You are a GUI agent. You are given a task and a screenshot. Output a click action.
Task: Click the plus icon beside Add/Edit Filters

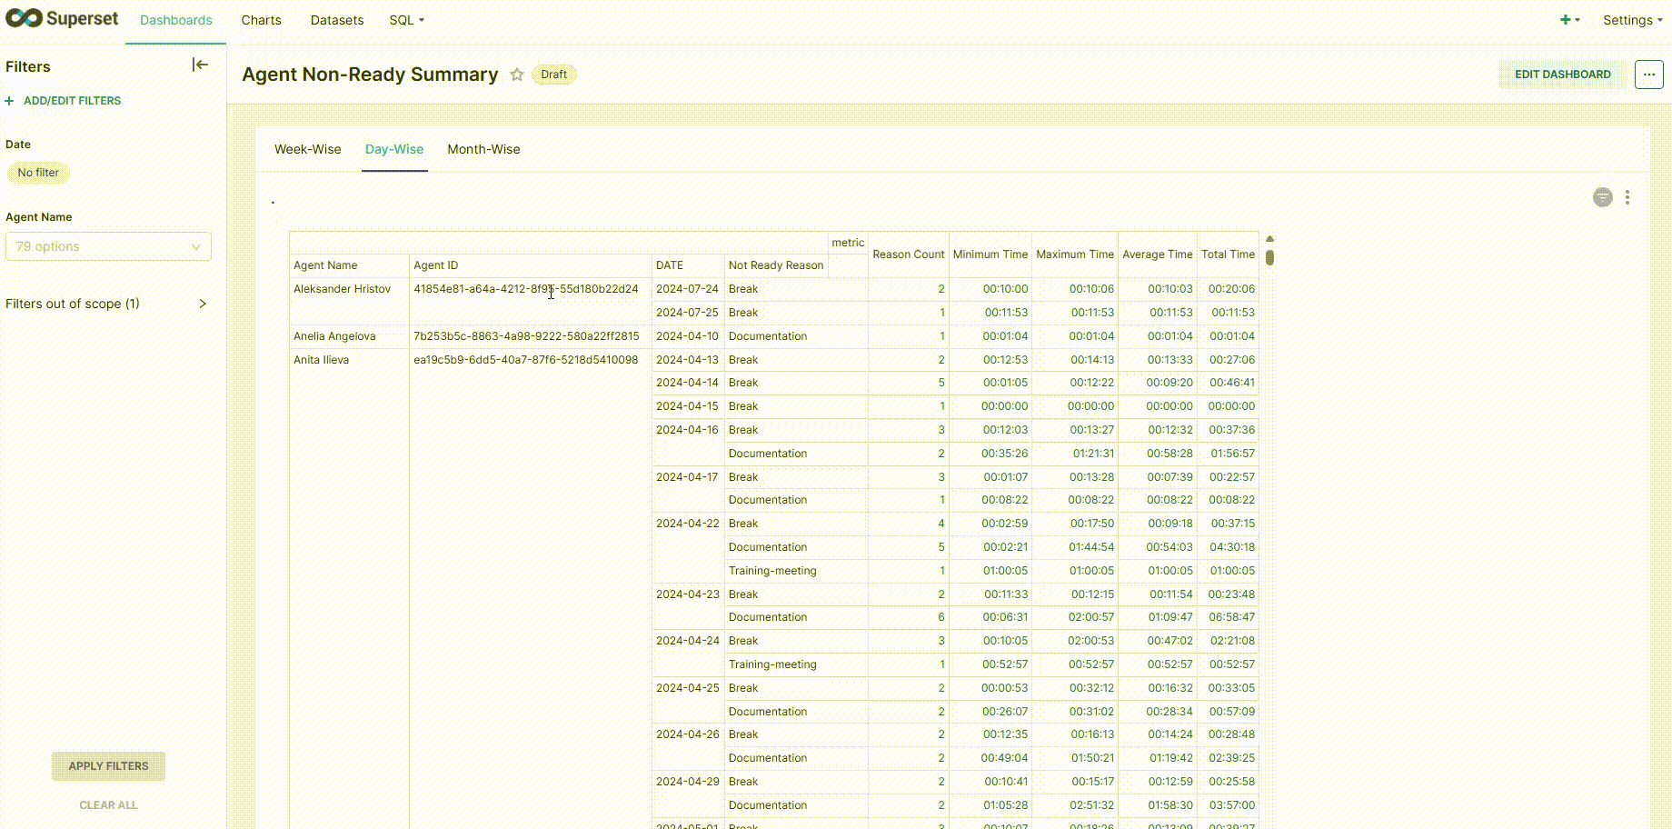(x=10, y=101)
